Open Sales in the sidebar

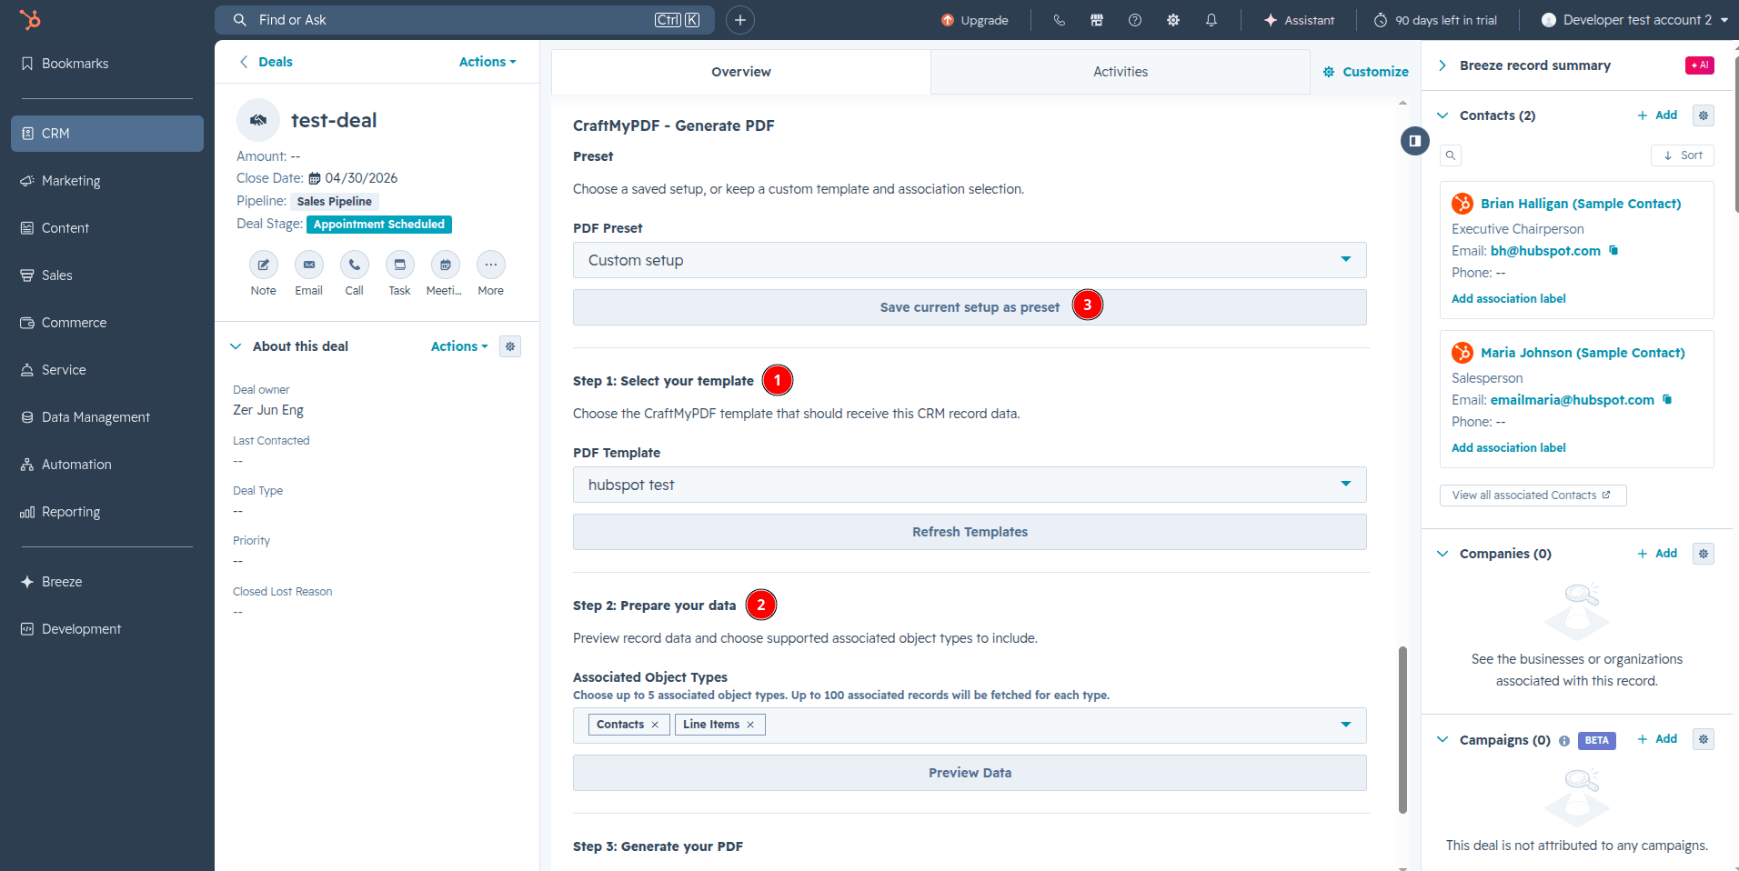pyautogui.click(x=107, y=275)
